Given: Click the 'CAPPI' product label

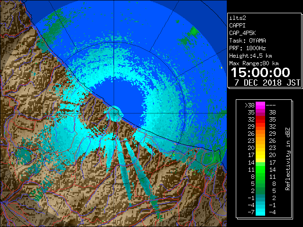Looking at the screenshot, I should point(237,26).
